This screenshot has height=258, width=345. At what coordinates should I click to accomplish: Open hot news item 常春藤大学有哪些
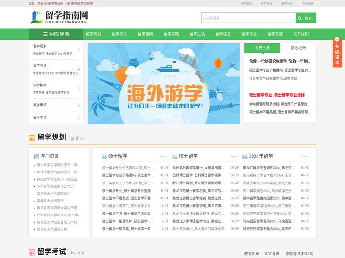tap(50, 201)
